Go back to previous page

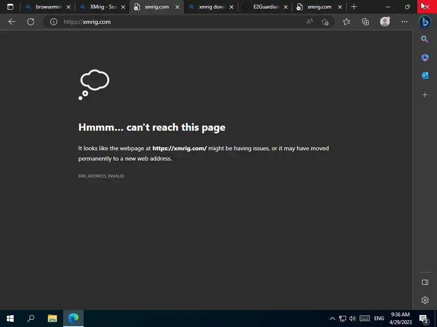12,22
